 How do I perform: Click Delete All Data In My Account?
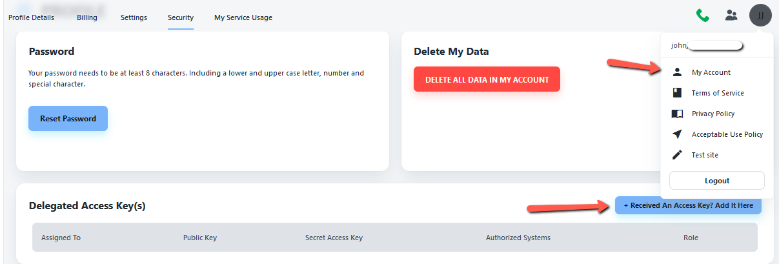click(x=487, y=79)
